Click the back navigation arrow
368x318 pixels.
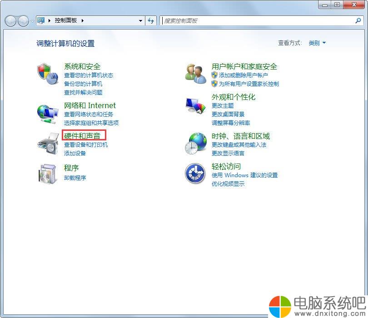click(10, 21)
